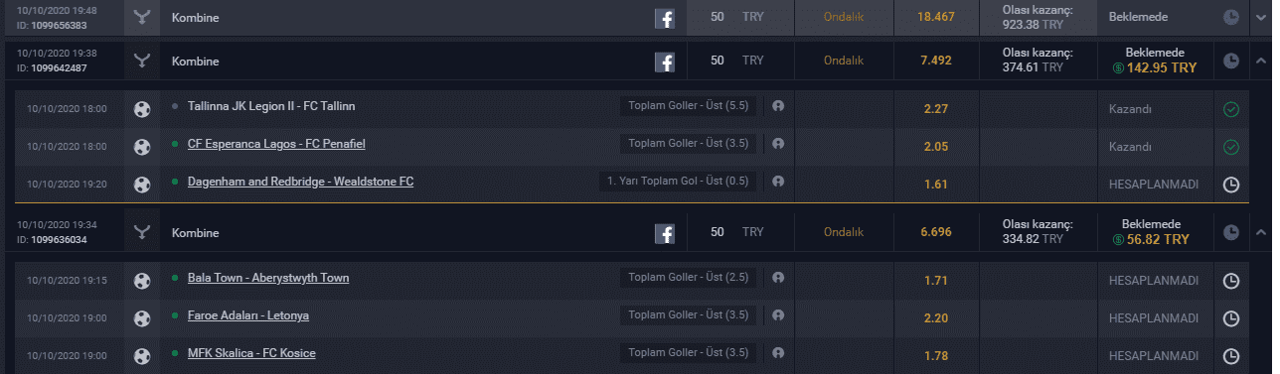
Task: Share bet ID 1099656383 on Facebook
Action: tap(664, 18)
